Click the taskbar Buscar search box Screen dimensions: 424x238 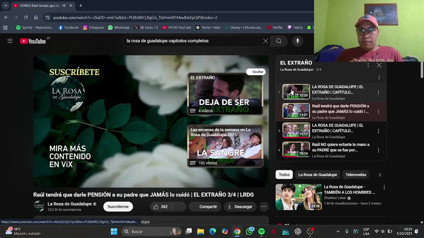coord(151,232)
